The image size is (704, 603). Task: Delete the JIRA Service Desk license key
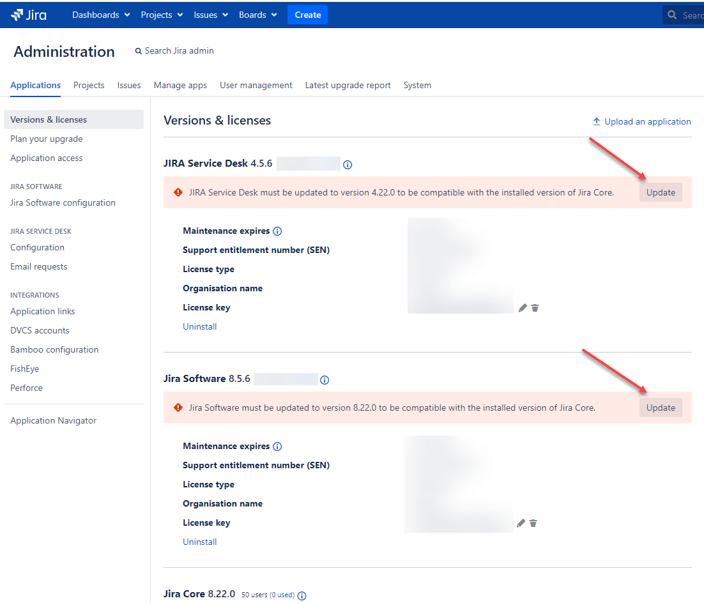click(535, 308)
